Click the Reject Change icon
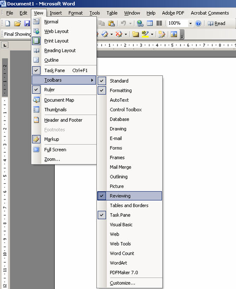The image size is (236, 289). point(119,34)
